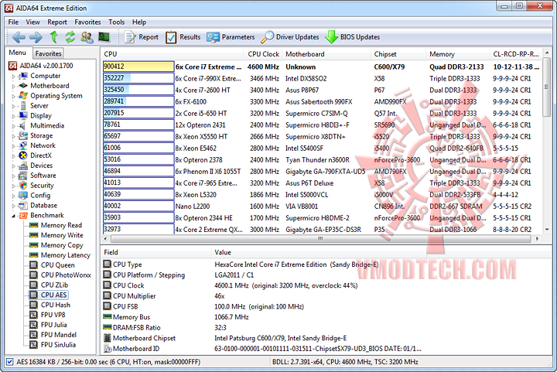
Task: Switch to the Favorites tab
Action: (48, 53)
